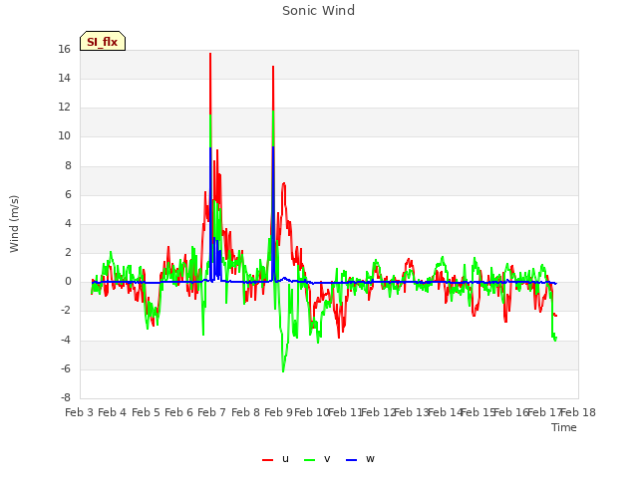Image resolution: width=638 pixels, height=478 pixels.
Task: Click the final green v data point after Feb 17
Action: click(556, 339)
